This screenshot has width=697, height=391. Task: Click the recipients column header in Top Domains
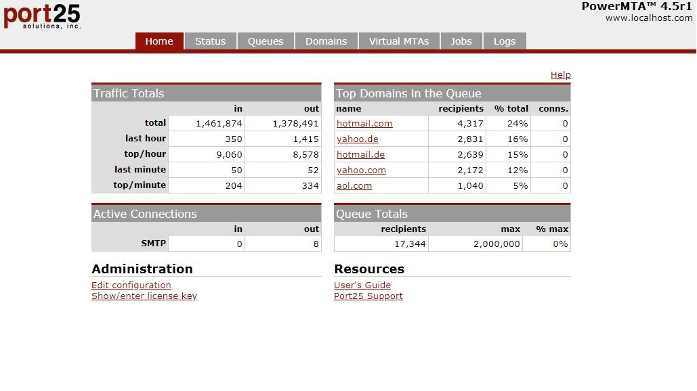tap(461, 109)
